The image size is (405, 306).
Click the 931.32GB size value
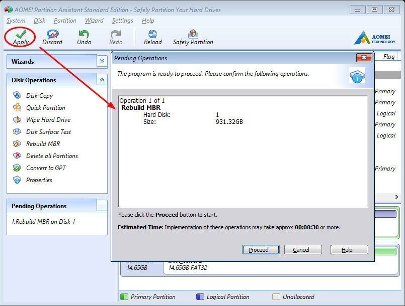coord(229,121)
